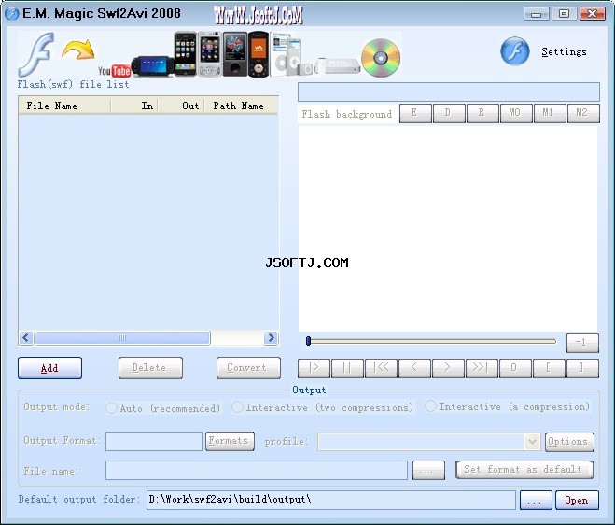The height and width of the screenshot is (525, 615).
Task: Add a Flash file to list
Action: click(49, 368)
